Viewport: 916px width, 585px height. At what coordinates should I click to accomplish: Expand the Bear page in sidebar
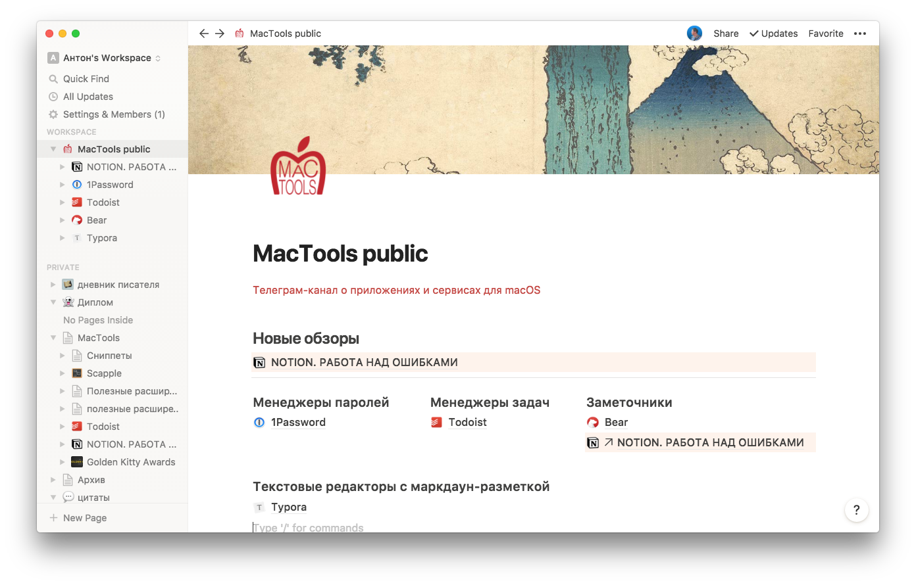63,220
